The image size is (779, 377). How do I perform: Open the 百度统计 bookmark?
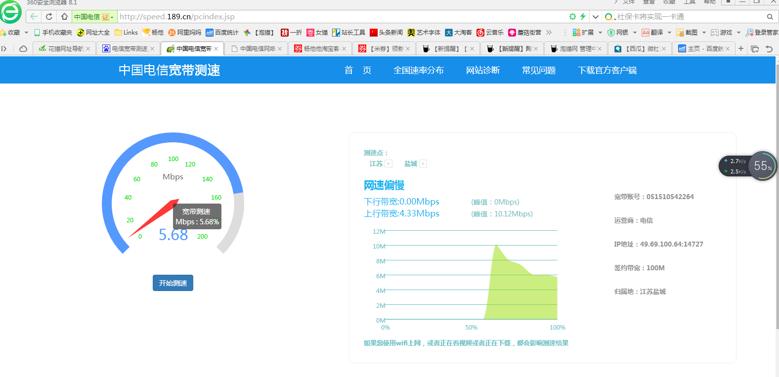(222, 33)
